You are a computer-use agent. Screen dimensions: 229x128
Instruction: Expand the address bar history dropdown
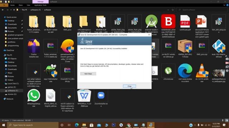pos(168,10)
